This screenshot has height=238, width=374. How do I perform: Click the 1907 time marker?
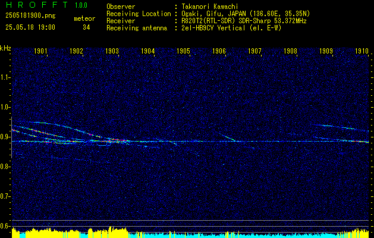pos(254,51)
